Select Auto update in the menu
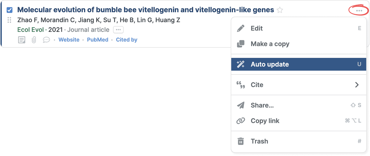The height and width of the screenshot is (156, 370). (270, 64)
